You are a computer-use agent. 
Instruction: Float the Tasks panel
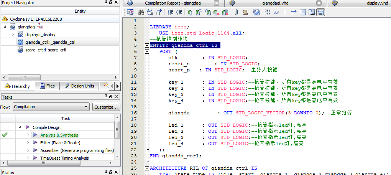(x=111, y=97)
